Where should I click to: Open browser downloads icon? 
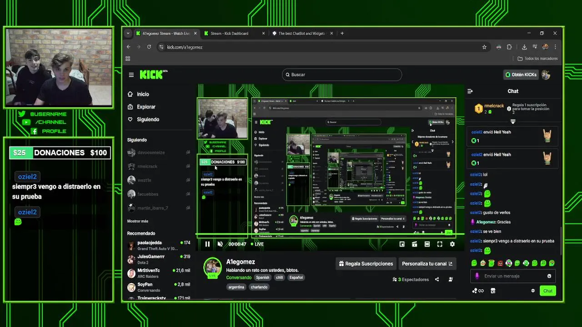click(524, 47)
